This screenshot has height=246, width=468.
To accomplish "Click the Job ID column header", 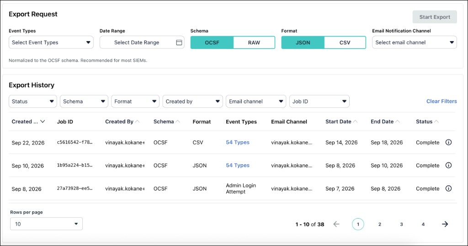I will 65,122.
